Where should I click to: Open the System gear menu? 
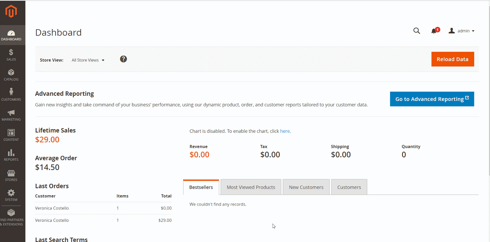pos(11,195)
